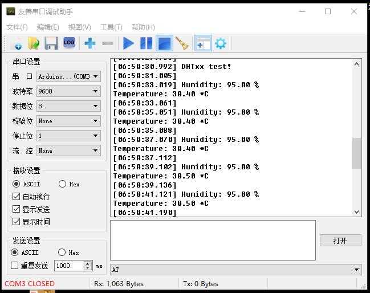Viewport: 370px width, 293px height.
Task: Open the 工具(T) menu
Action: pyautogui.click(x=111, y=27)
